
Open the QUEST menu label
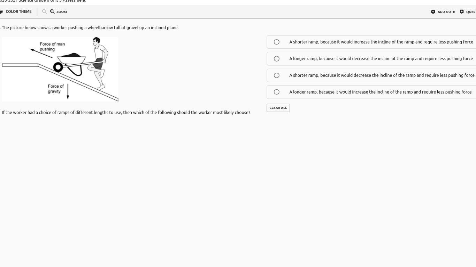[x=471, y=12]
